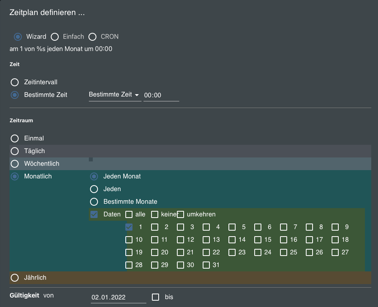Select the Jährlich period option
This screenshot has height=307, width=378.
click(x=15, y=278)
